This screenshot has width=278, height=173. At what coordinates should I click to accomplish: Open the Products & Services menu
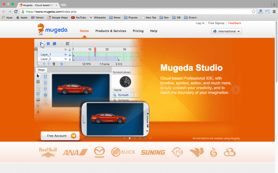(111, 31)
